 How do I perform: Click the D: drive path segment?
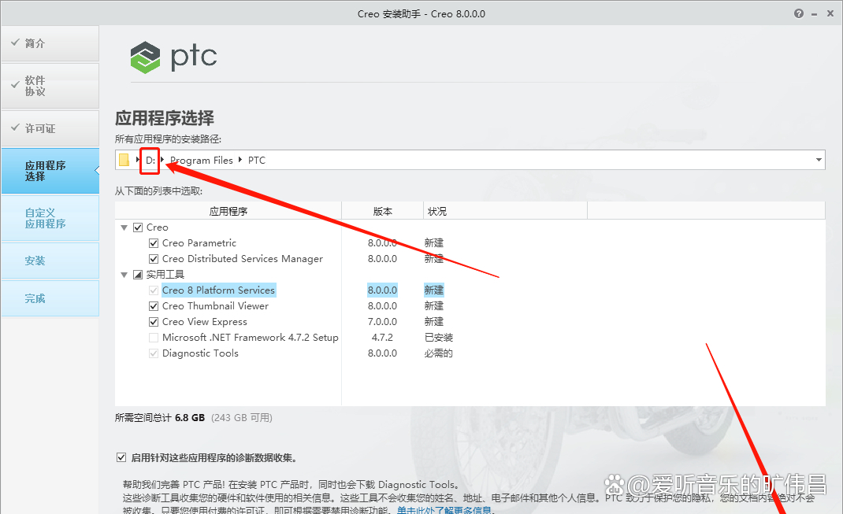[x=150, y=160]
